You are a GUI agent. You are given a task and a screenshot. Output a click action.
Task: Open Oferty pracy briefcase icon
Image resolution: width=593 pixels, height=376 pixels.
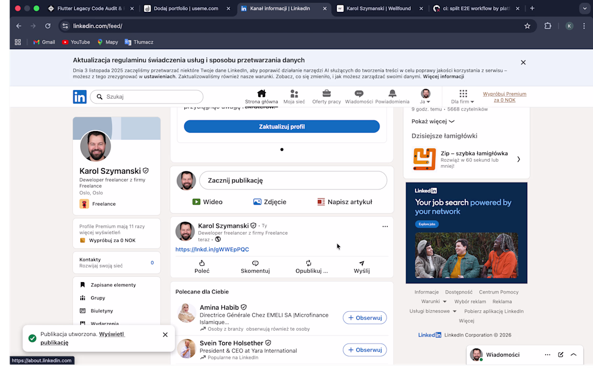point(327,94)
